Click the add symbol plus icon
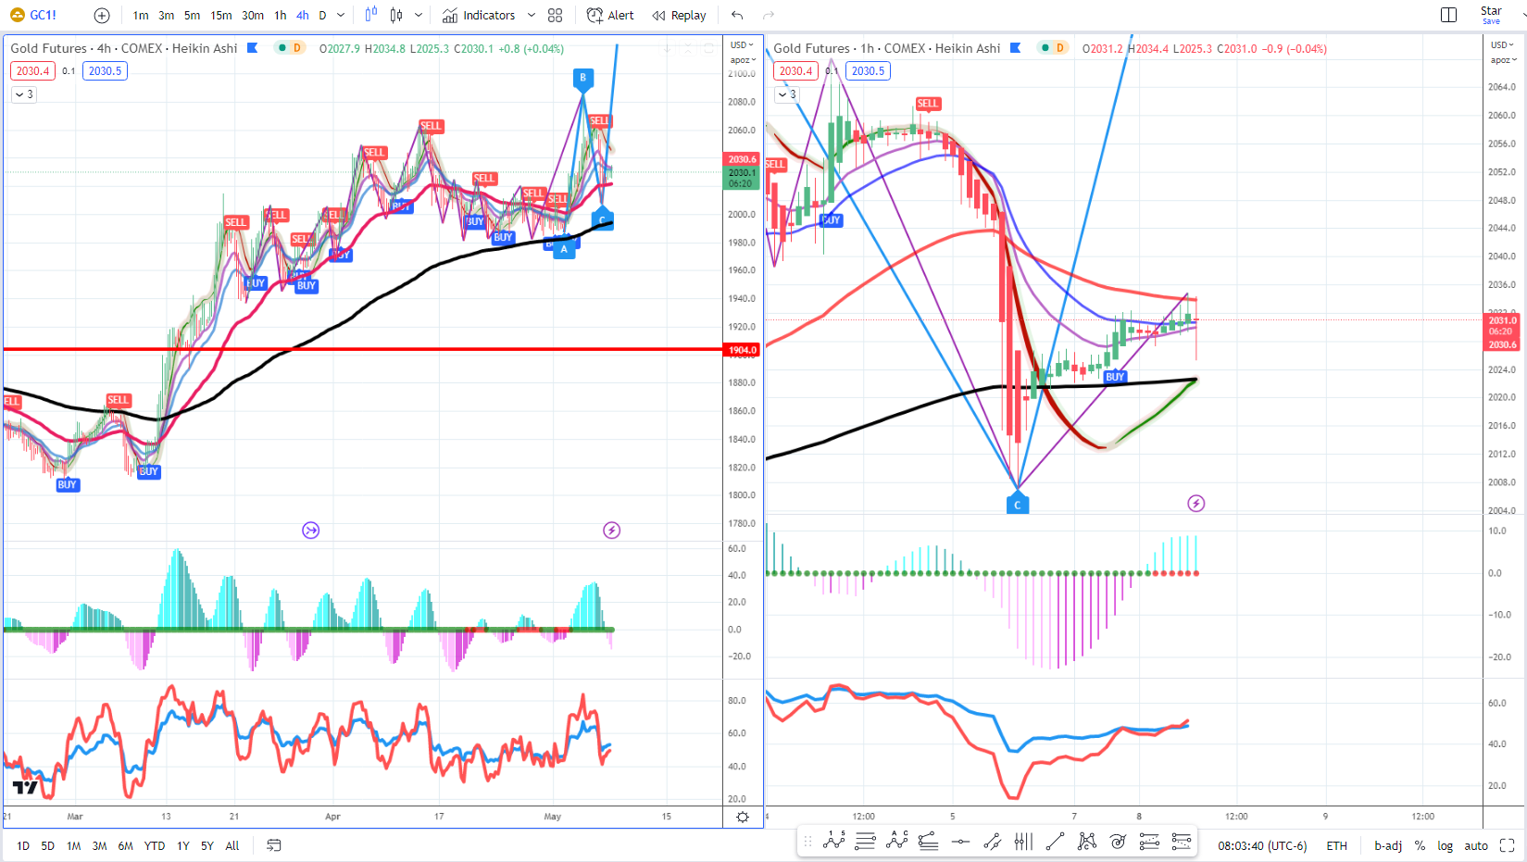 click(x=102, y=15)
